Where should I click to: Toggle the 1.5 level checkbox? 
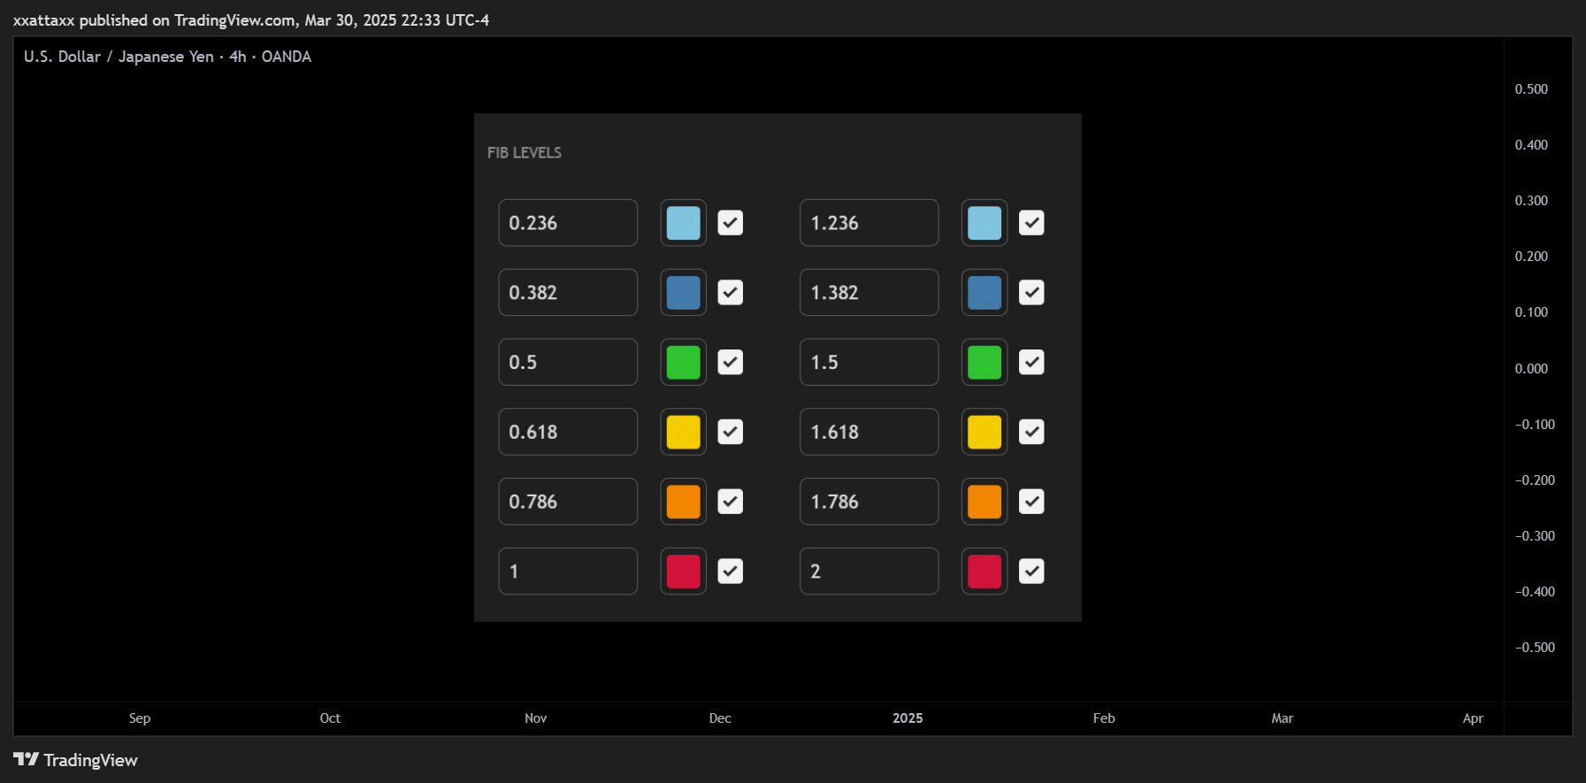click(1031, 362)
